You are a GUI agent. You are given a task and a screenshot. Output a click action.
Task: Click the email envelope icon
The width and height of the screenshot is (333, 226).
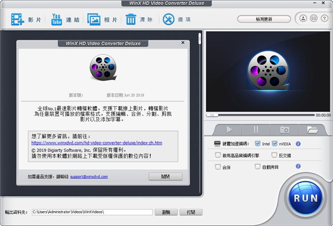click(x=313, y=18)
